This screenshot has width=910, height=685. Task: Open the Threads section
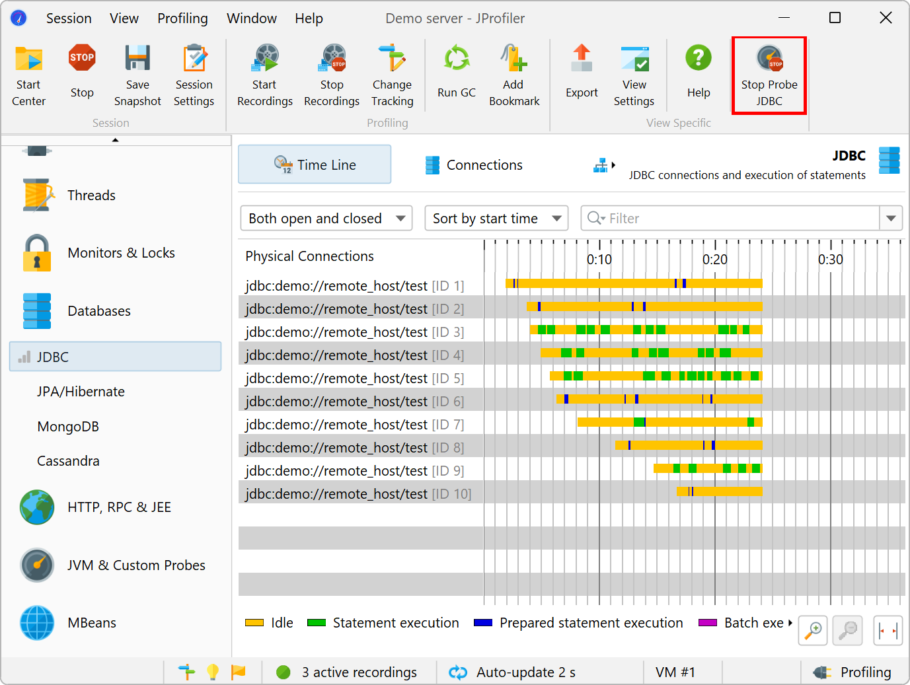pyautogui.click(x=91, y=196)
